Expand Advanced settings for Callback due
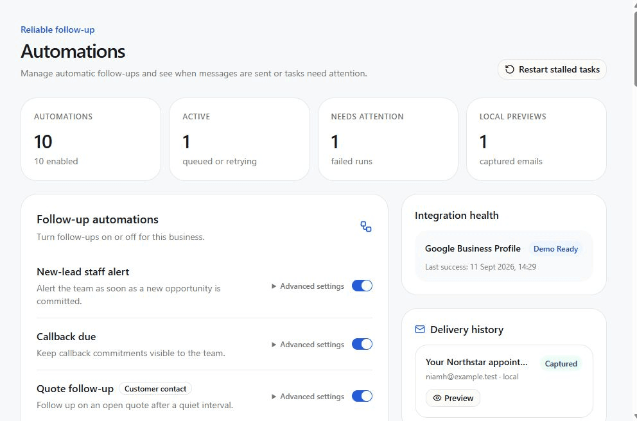The width and height of the screenshot is (637, 421). click(308, 345)
